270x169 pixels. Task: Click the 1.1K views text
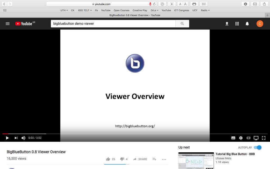pos(222,162)
